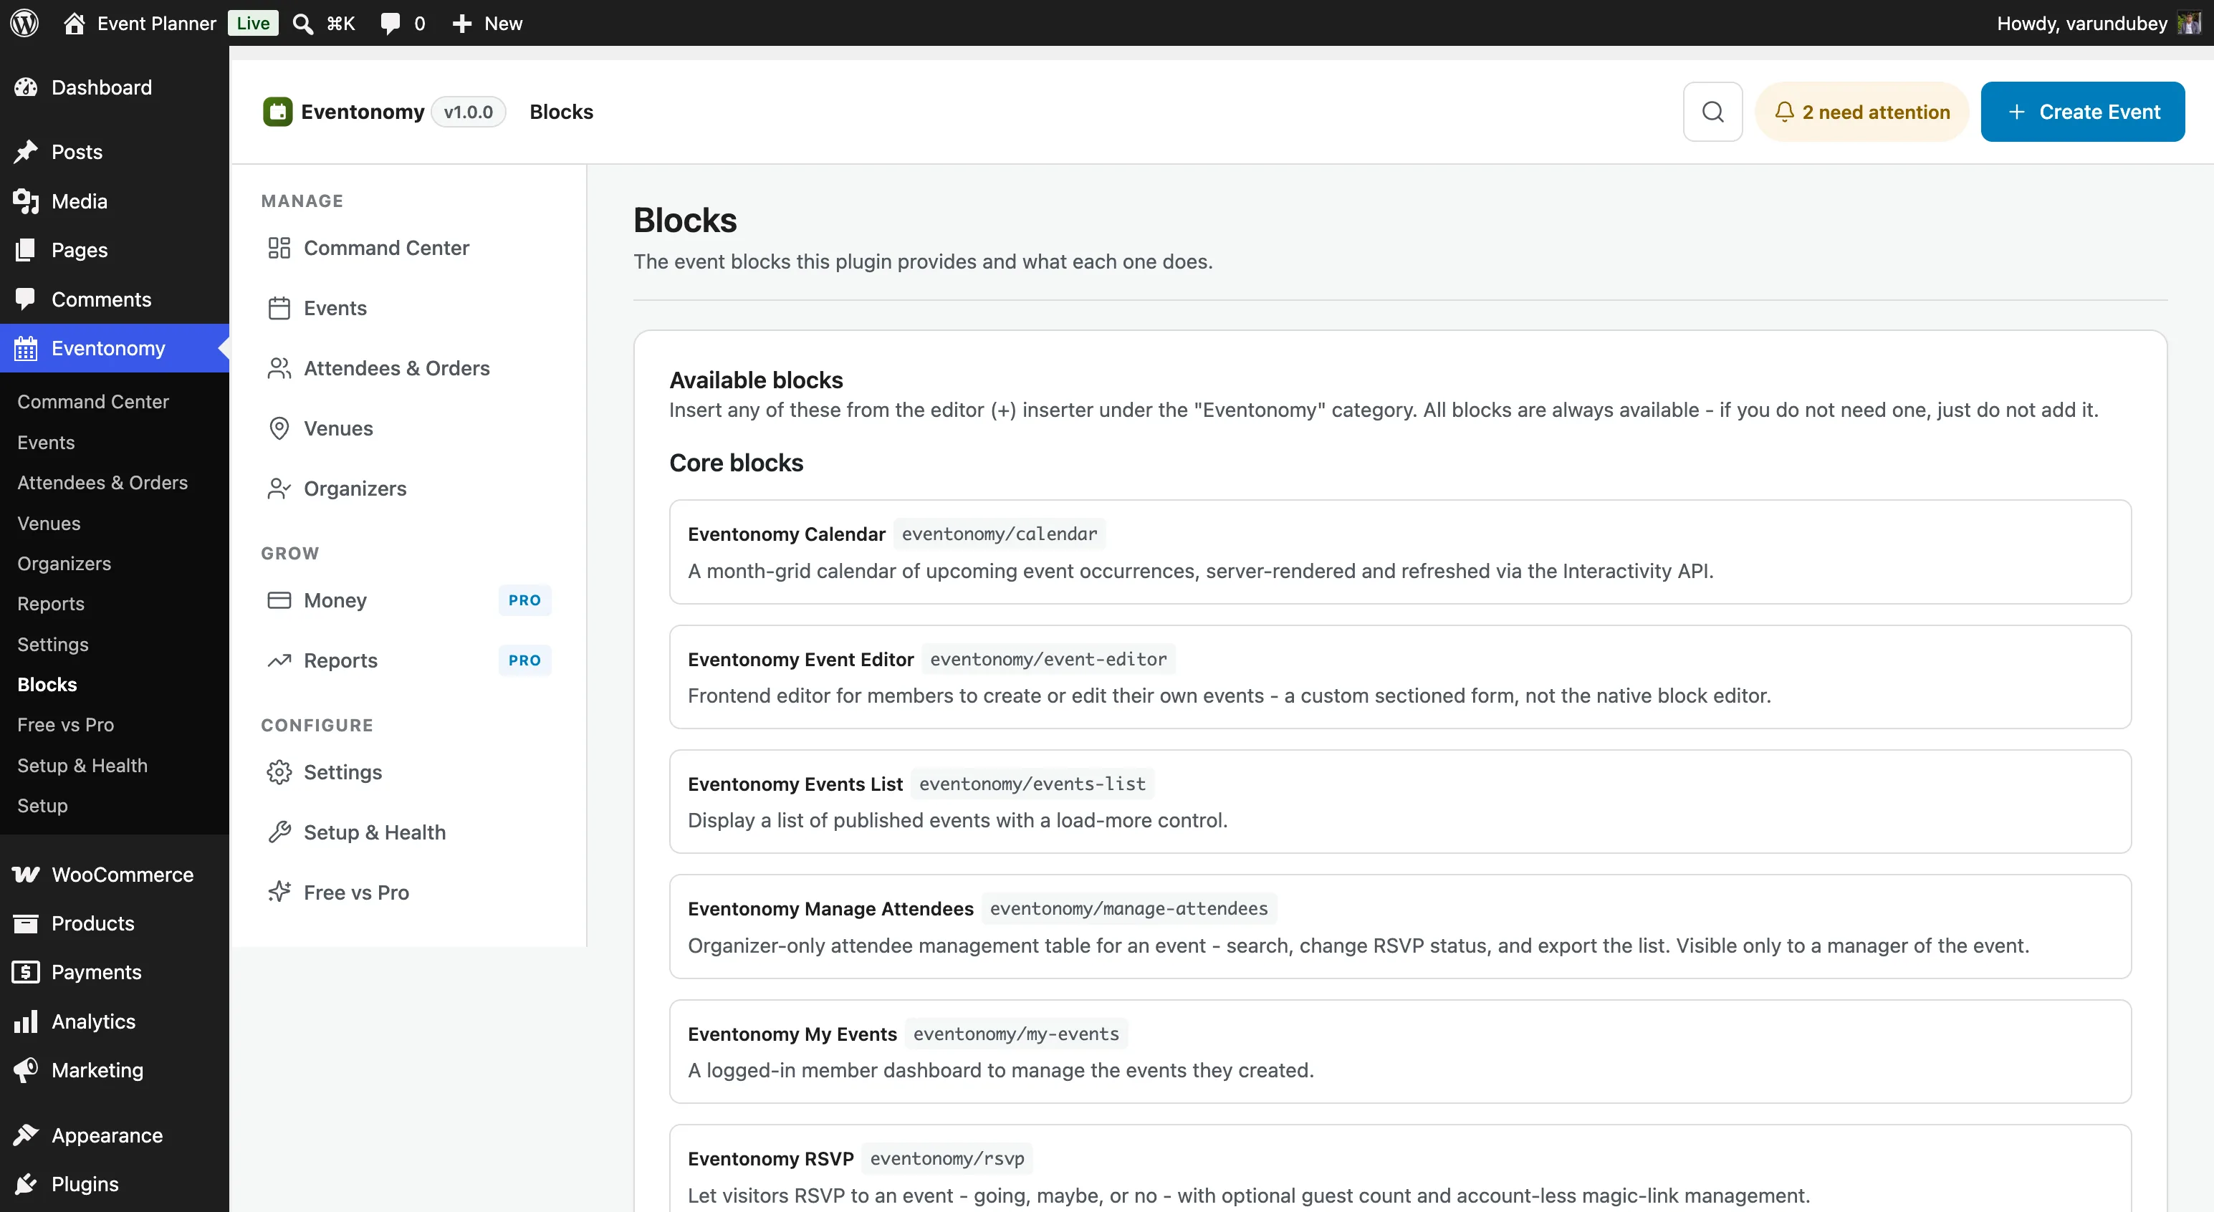Click the Plugins plug icon
The width and height of the screenshot is (2214, 1212).
tap(26, 1183)
